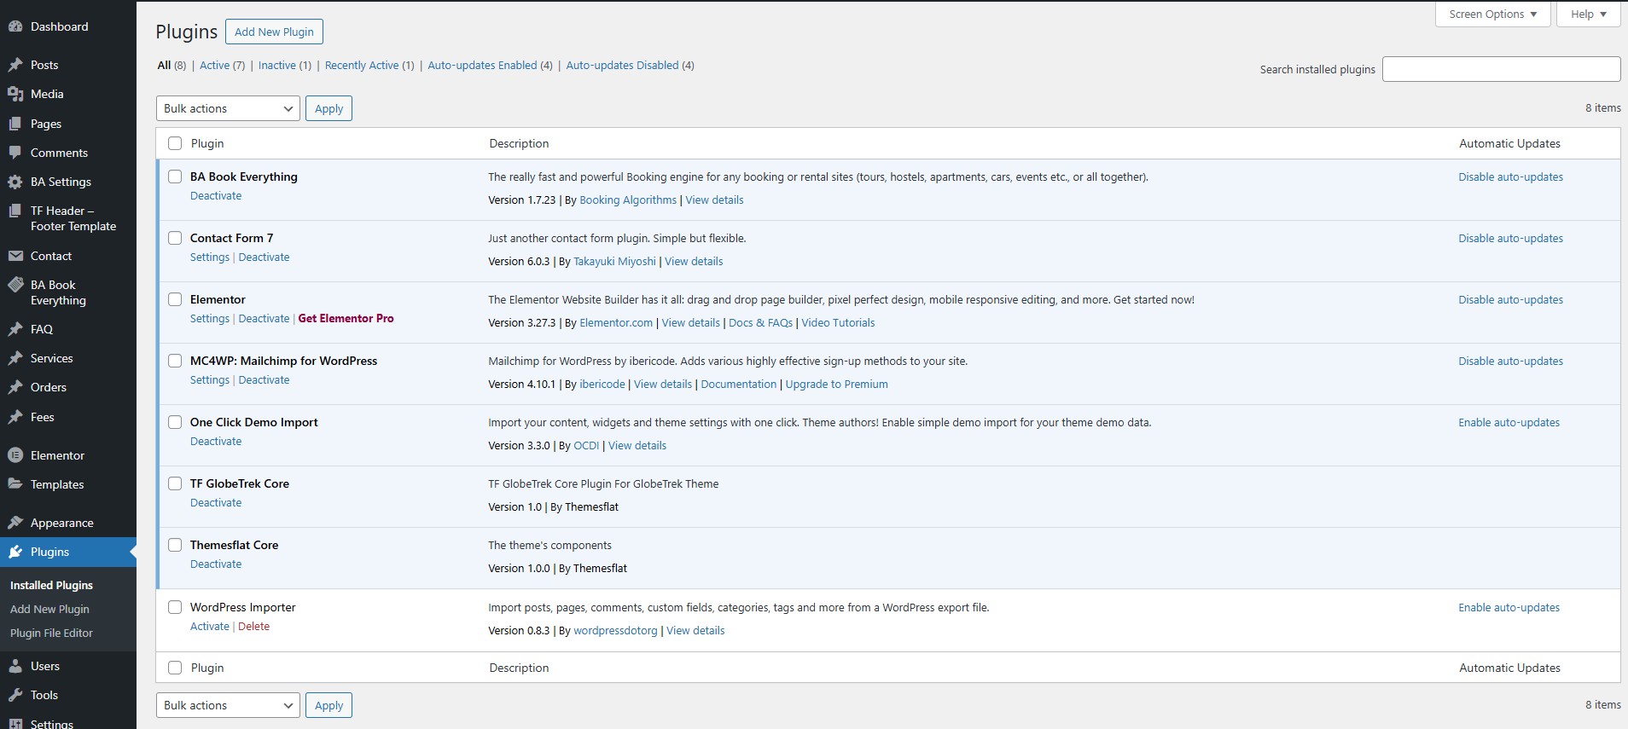
Task: Click the Services pushpin icon
Action: pos(15,358)
